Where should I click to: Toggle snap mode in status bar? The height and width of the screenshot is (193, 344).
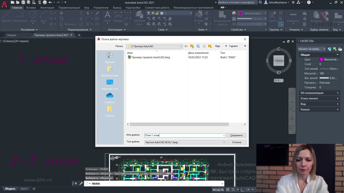234,190
